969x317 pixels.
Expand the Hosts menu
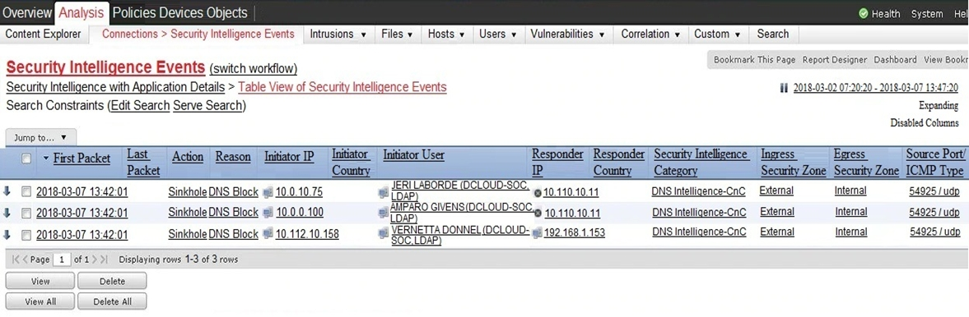(x=447, y=34)
